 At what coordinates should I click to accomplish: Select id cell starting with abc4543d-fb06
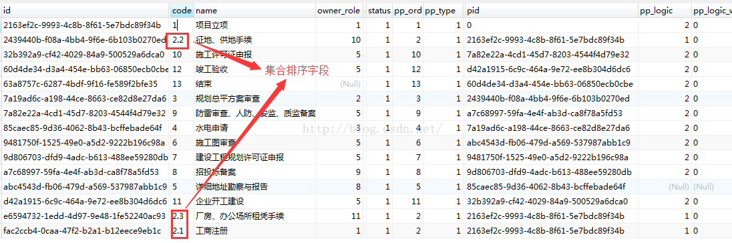pos(85,186)
